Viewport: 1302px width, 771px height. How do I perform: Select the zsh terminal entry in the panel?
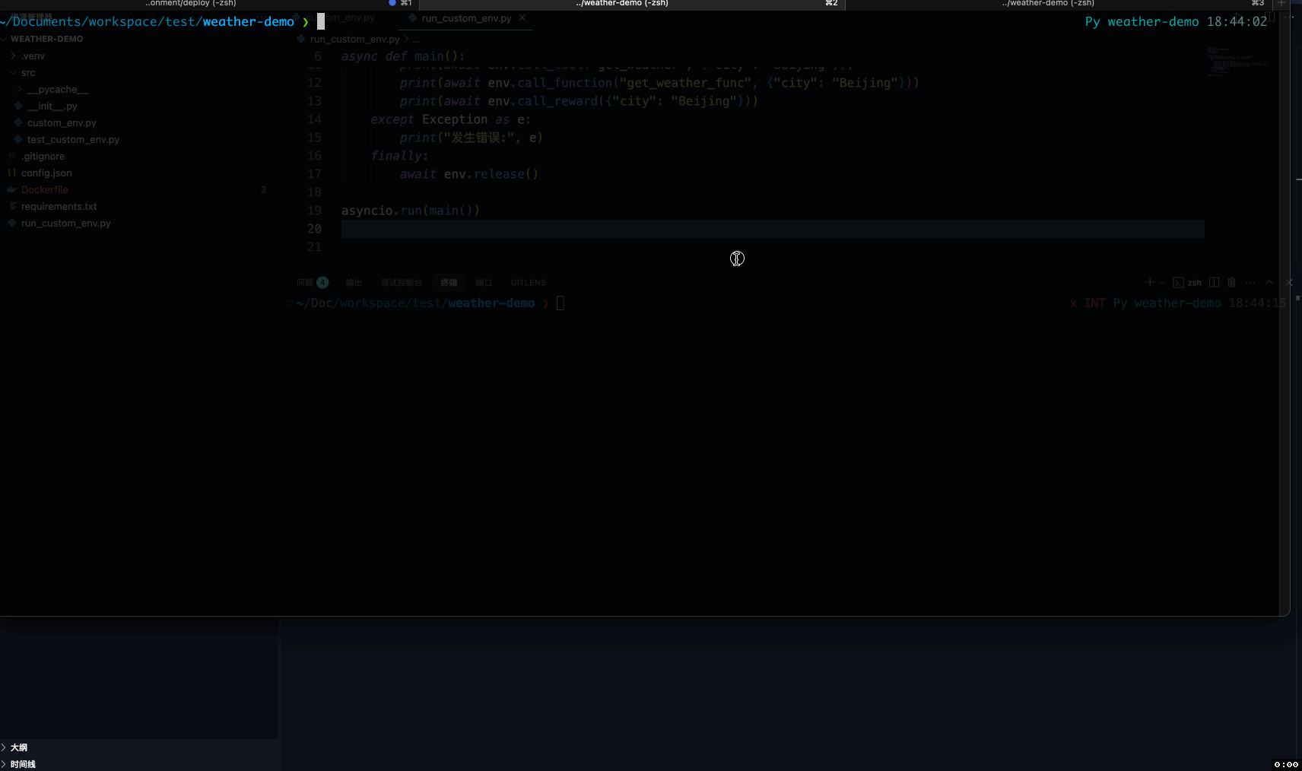[1189, 282]
